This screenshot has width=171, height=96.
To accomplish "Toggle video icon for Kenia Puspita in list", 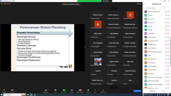I will pos(168,63).
